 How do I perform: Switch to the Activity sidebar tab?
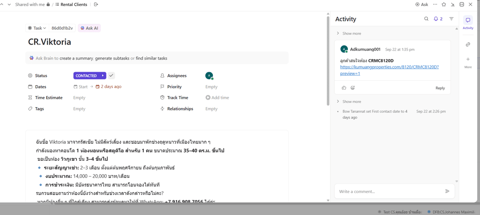(468, 22)
